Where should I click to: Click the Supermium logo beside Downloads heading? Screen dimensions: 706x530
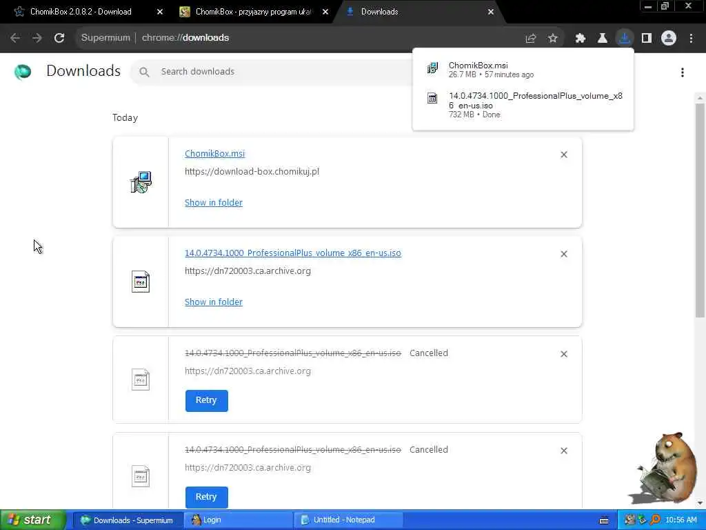(23, 72)
